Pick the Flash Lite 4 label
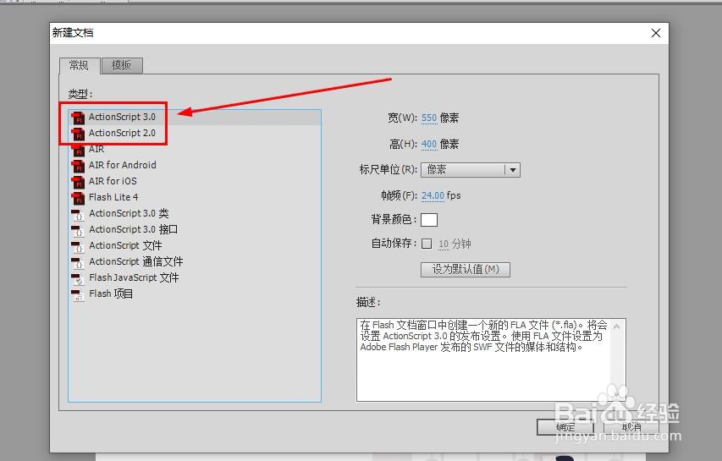 pyautogui.click(x=113, y=197)
